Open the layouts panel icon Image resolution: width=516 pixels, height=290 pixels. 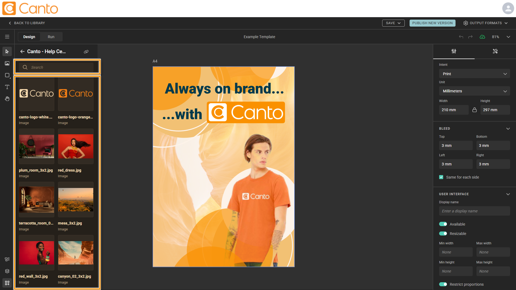tap(7, 259)
